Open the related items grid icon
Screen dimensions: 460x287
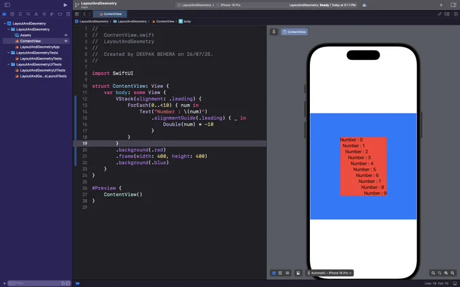pyautogui.click(x=77, y=14)
